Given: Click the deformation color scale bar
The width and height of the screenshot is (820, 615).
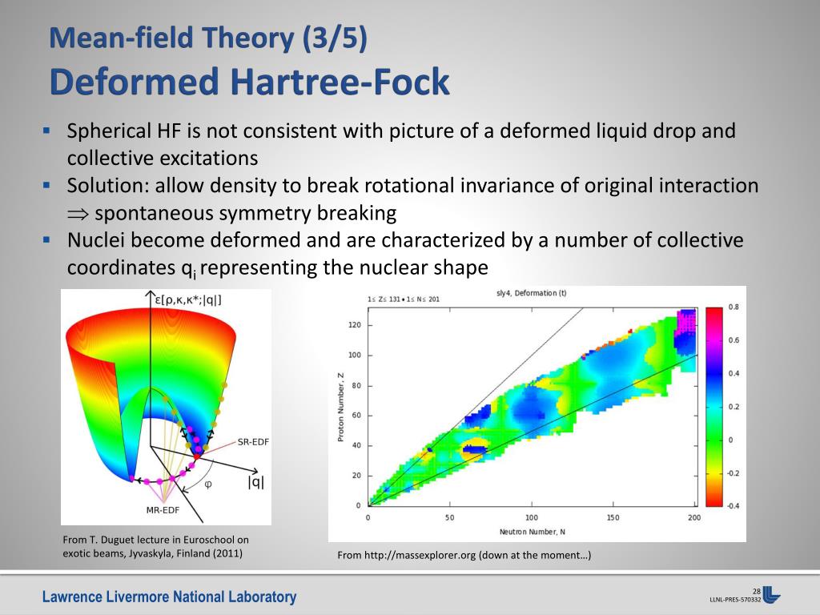Looking at the screenshot, I should [713, 407].
